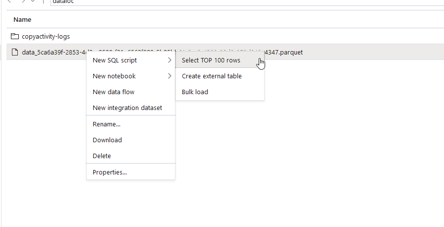Download the selected parquet file
444x227 pixels.
107,140
